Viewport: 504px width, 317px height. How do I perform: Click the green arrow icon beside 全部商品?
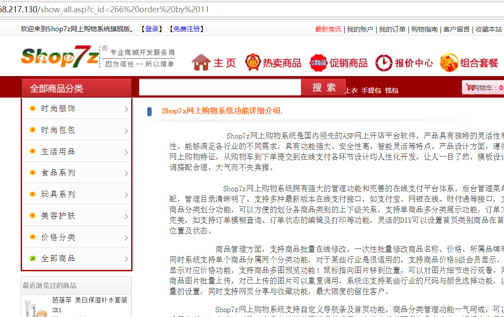[x=33, y=258]
